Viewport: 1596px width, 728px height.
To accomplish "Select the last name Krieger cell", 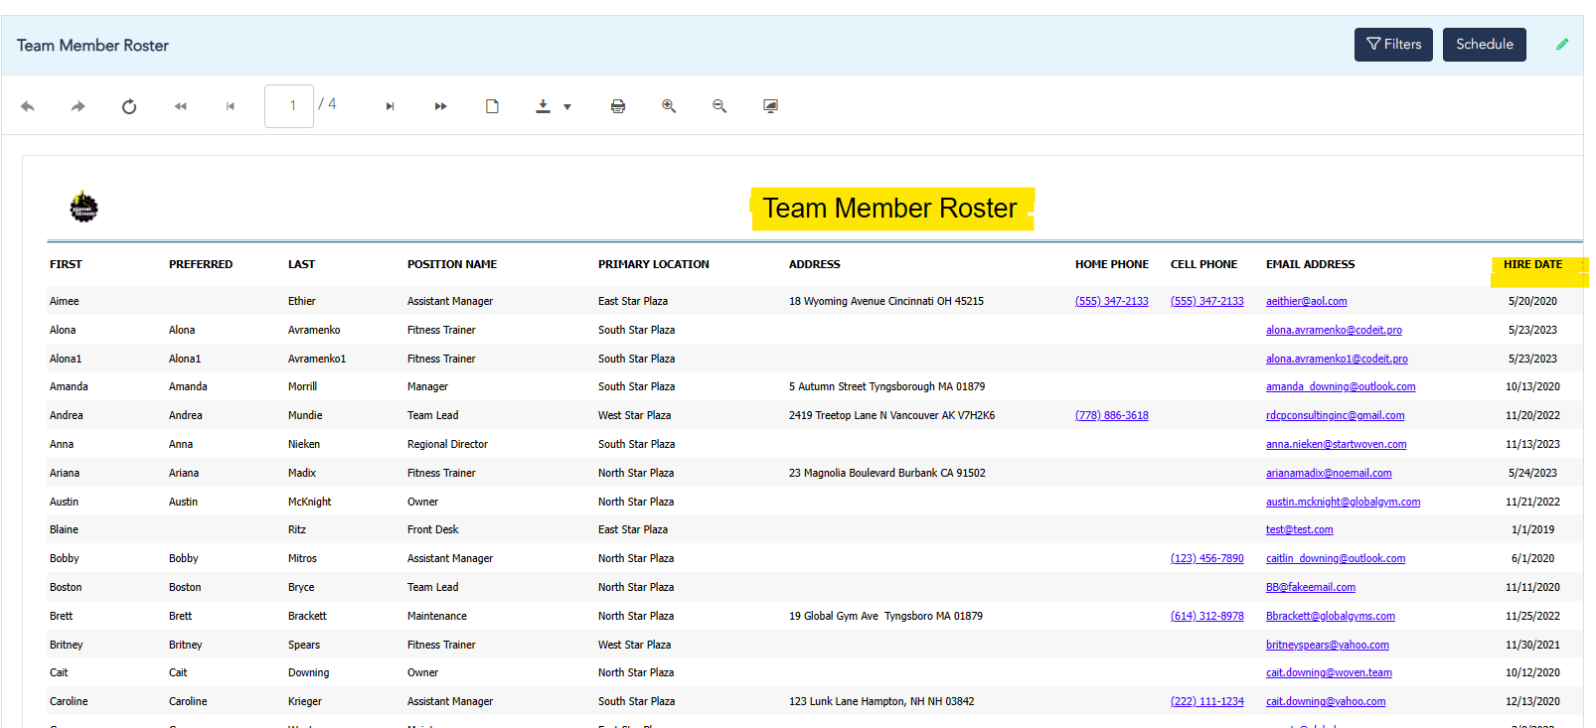I will (x=305, y=701).
